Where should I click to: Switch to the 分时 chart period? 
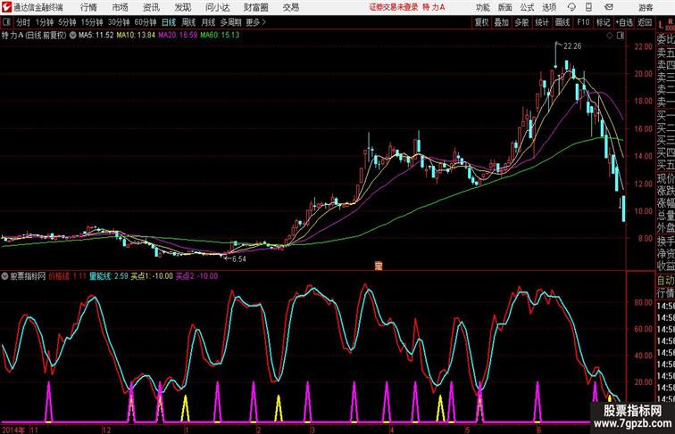(23, 22)
